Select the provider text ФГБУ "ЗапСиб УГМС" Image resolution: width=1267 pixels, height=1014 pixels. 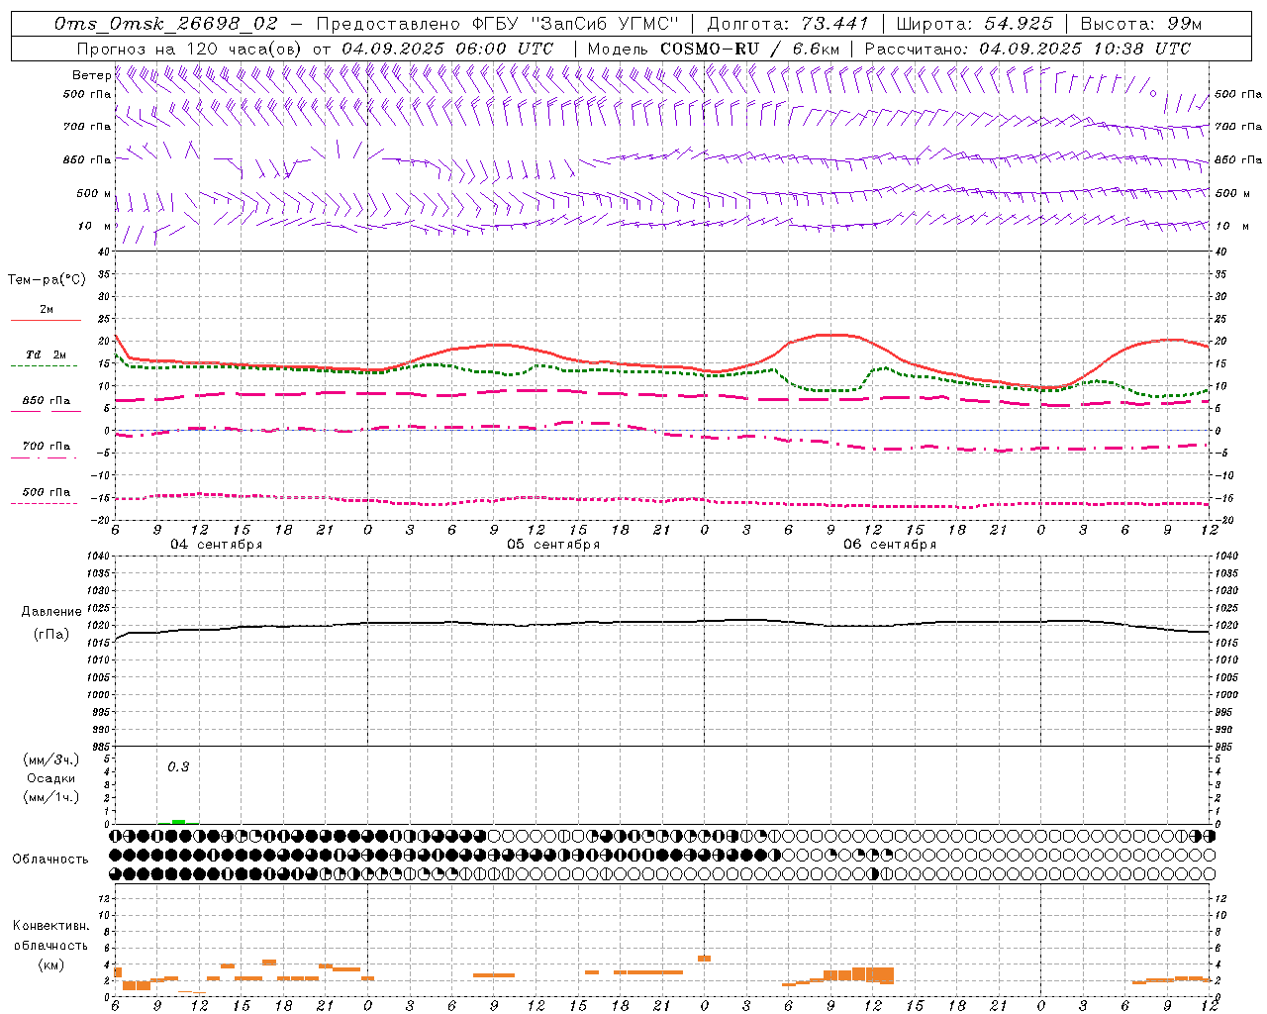pos(575,24)
